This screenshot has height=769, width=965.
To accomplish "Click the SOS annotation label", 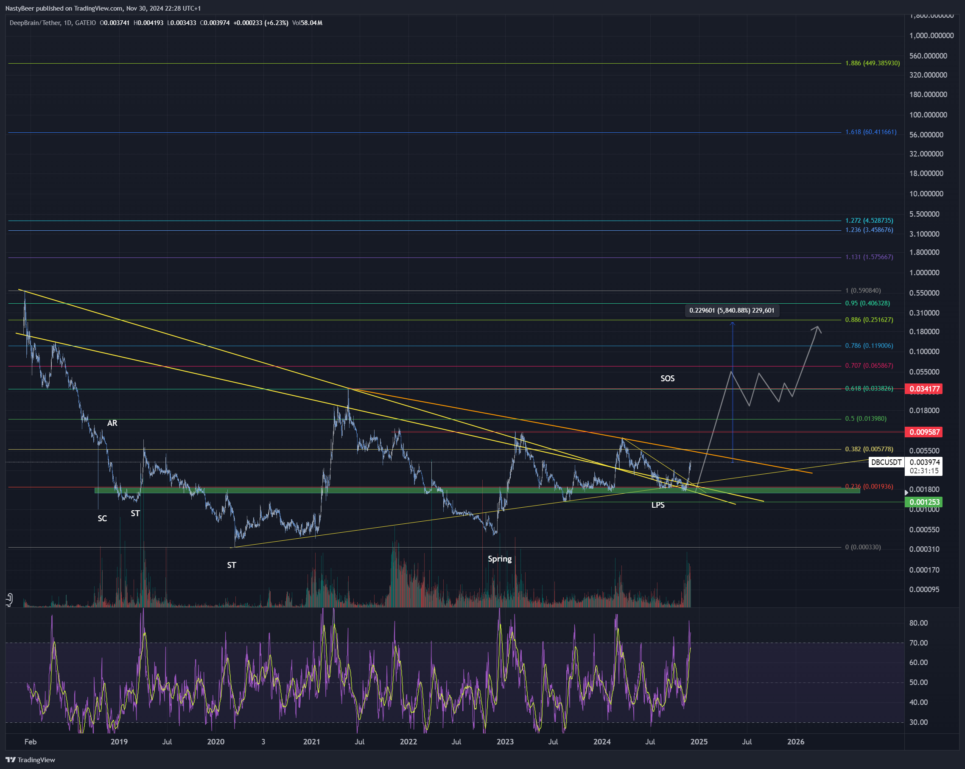I will point(667,379).
